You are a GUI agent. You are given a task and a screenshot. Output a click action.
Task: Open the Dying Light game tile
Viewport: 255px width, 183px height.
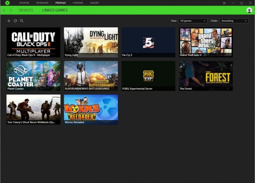tap(91, 42)
